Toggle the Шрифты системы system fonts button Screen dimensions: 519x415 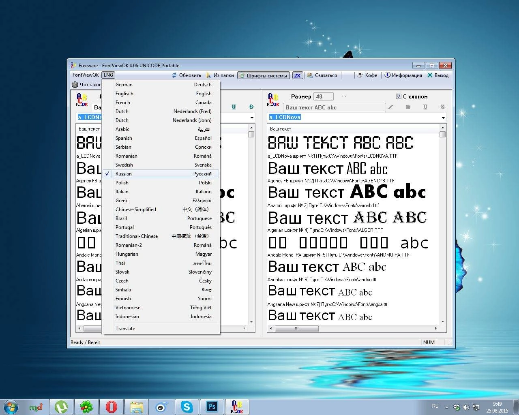click(264, 75)
